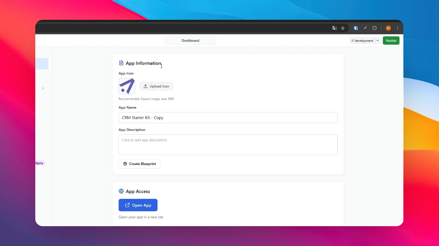439x246 pixels.
Task: Click the 'Recommended: Square image, max 5MB' text
Action: click(x=146, y=99)
